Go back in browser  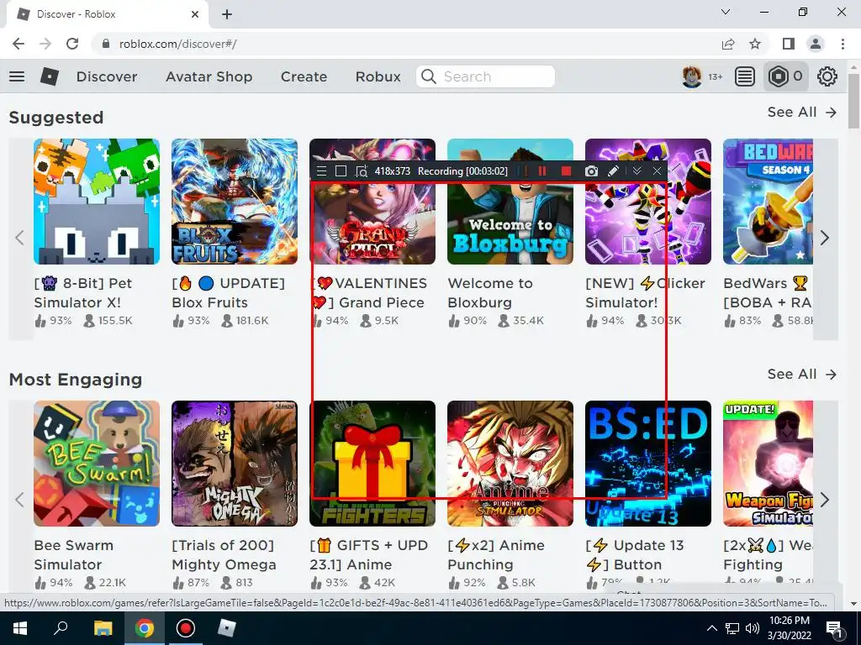click(18, 44)
